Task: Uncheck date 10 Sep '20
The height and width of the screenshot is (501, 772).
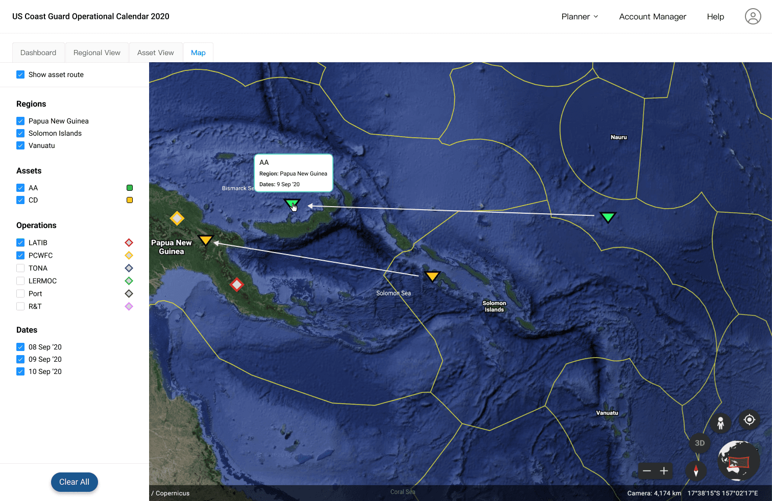Action: (20, 371)
